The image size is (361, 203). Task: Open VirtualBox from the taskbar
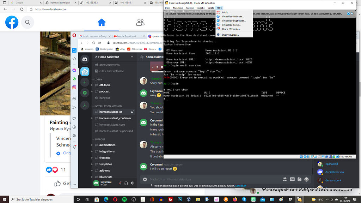pyautogui.click(x=189, y=199)
